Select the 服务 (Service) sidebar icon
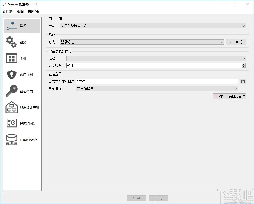 22,42
